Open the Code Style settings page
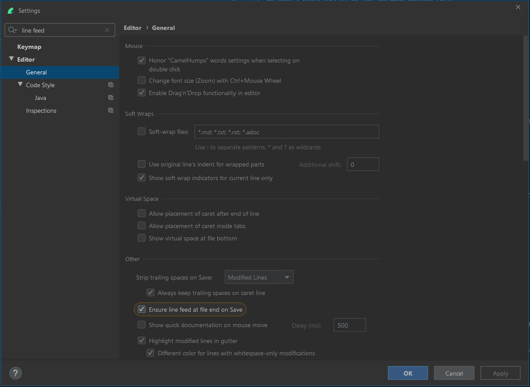 [x=40, y=85]
